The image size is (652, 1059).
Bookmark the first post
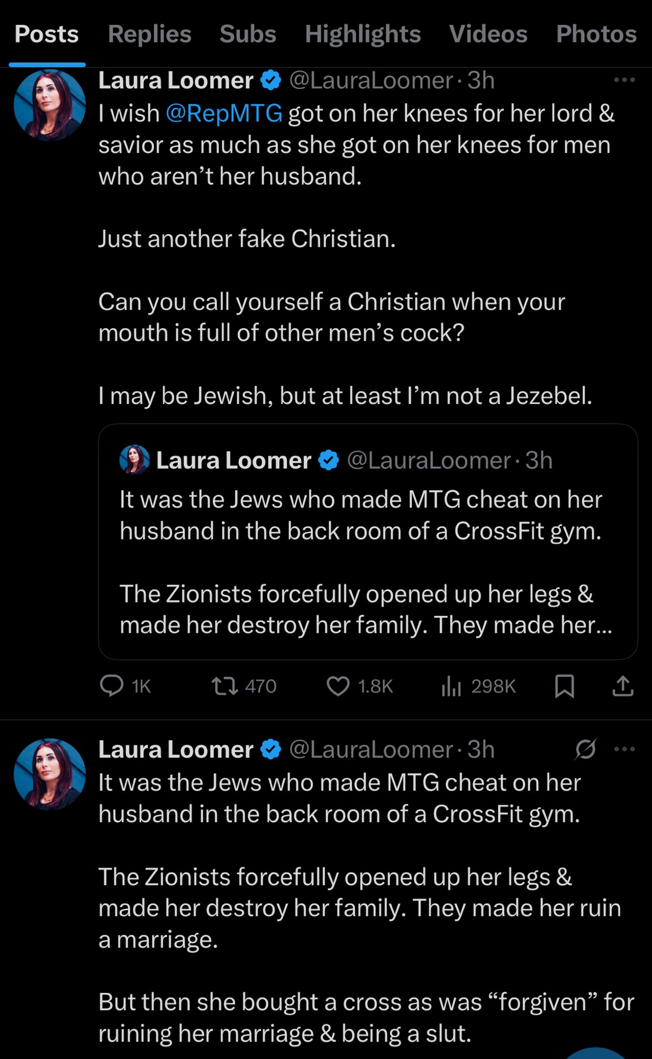[564, 686]
